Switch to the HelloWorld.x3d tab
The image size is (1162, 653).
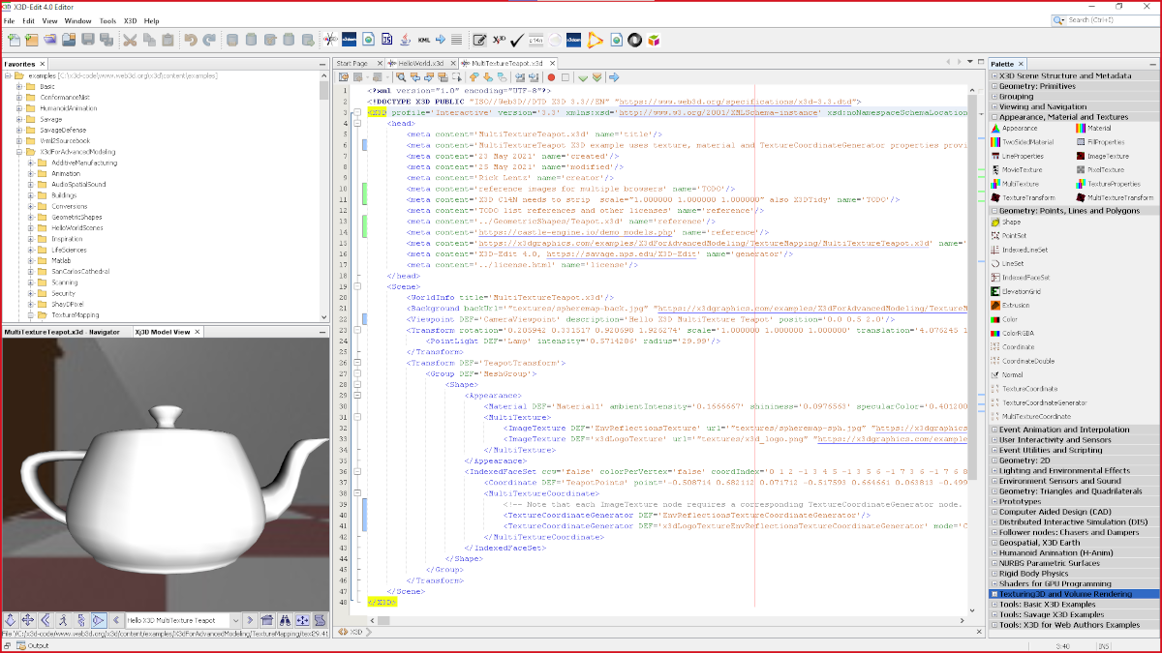coord(420,63)
